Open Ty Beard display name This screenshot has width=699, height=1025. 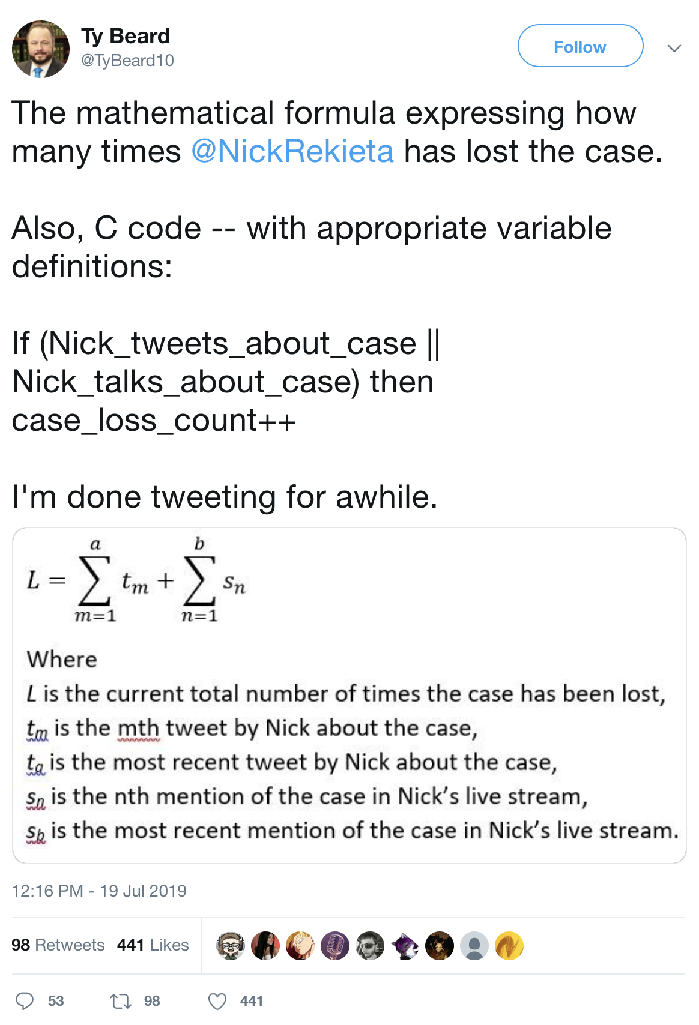coord(126,36)
